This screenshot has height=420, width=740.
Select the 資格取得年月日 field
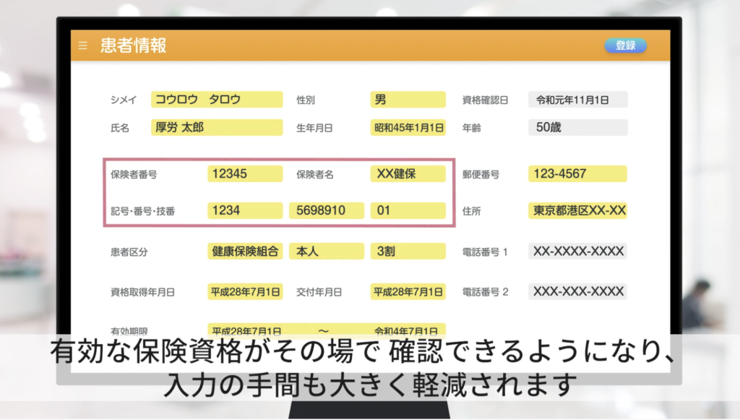coord(245,292)
